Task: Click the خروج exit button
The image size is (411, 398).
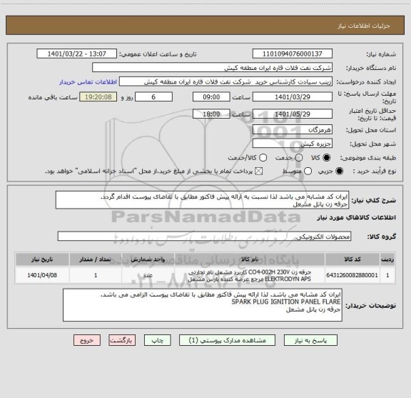Action: coord(87,340)
